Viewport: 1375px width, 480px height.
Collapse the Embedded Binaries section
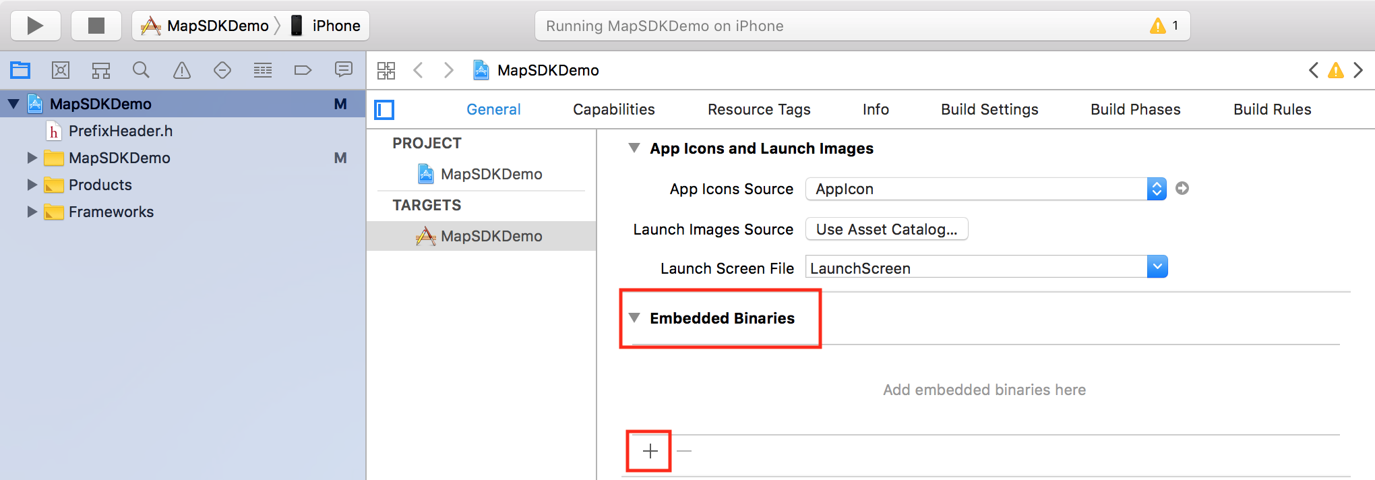coord(634,318)
